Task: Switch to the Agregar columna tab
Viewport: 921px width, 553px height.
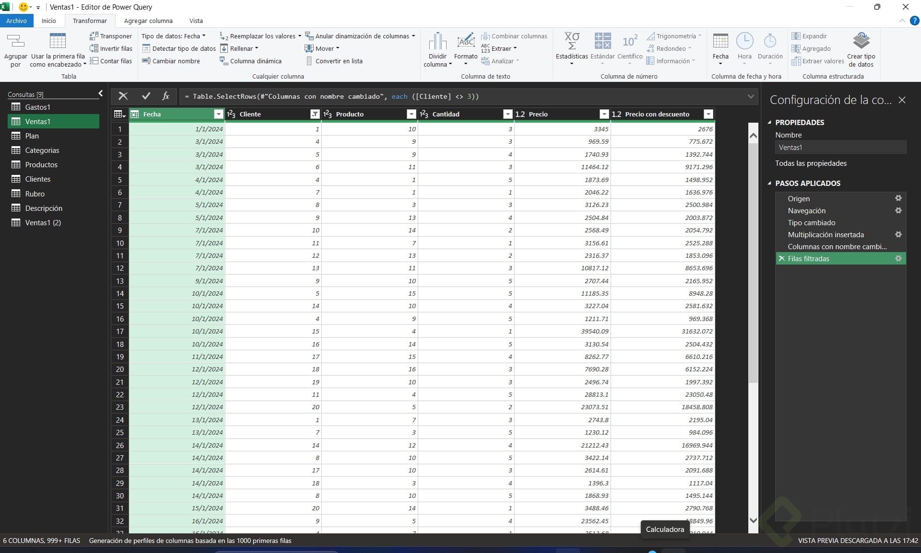Action: pos(148,21)
